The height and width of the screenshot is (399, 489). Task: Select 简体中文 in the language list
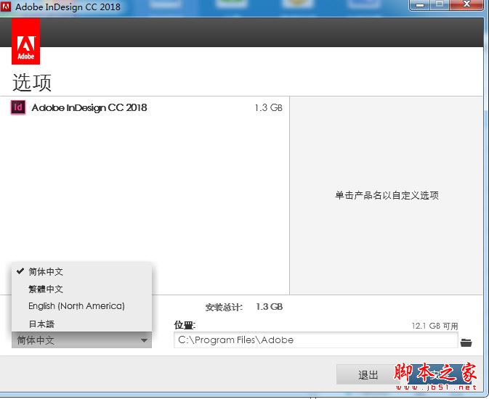81,271
